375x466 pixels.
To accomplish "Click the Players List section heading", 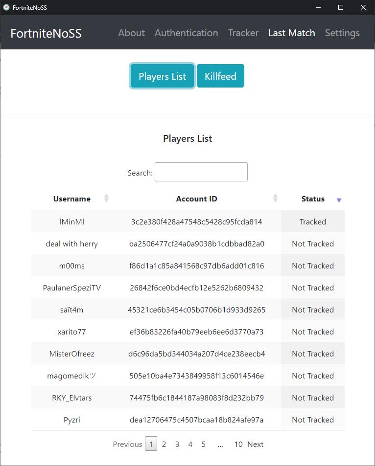I will [187, 138].
